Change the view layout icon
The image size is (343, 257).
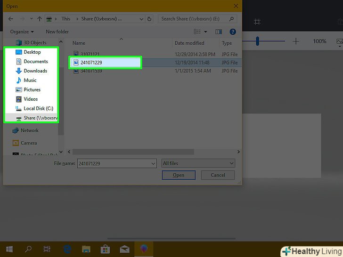(197, 32)
